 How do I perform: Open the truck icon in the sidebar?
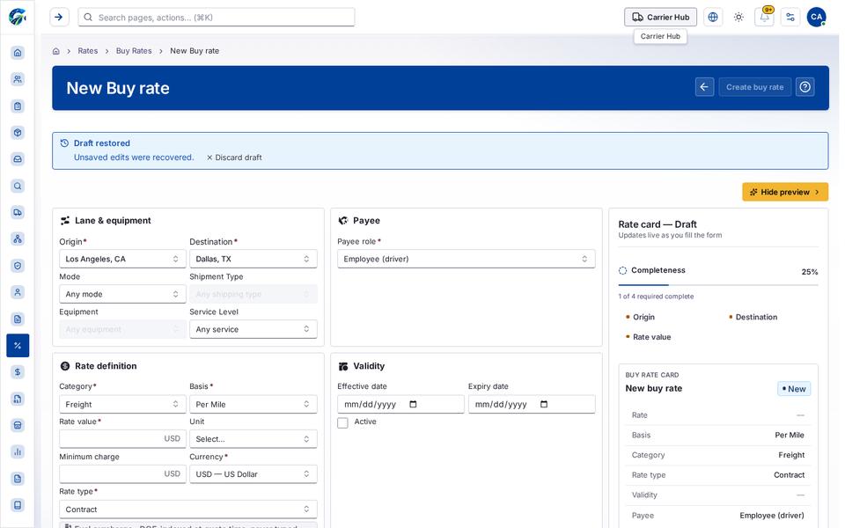18,212
